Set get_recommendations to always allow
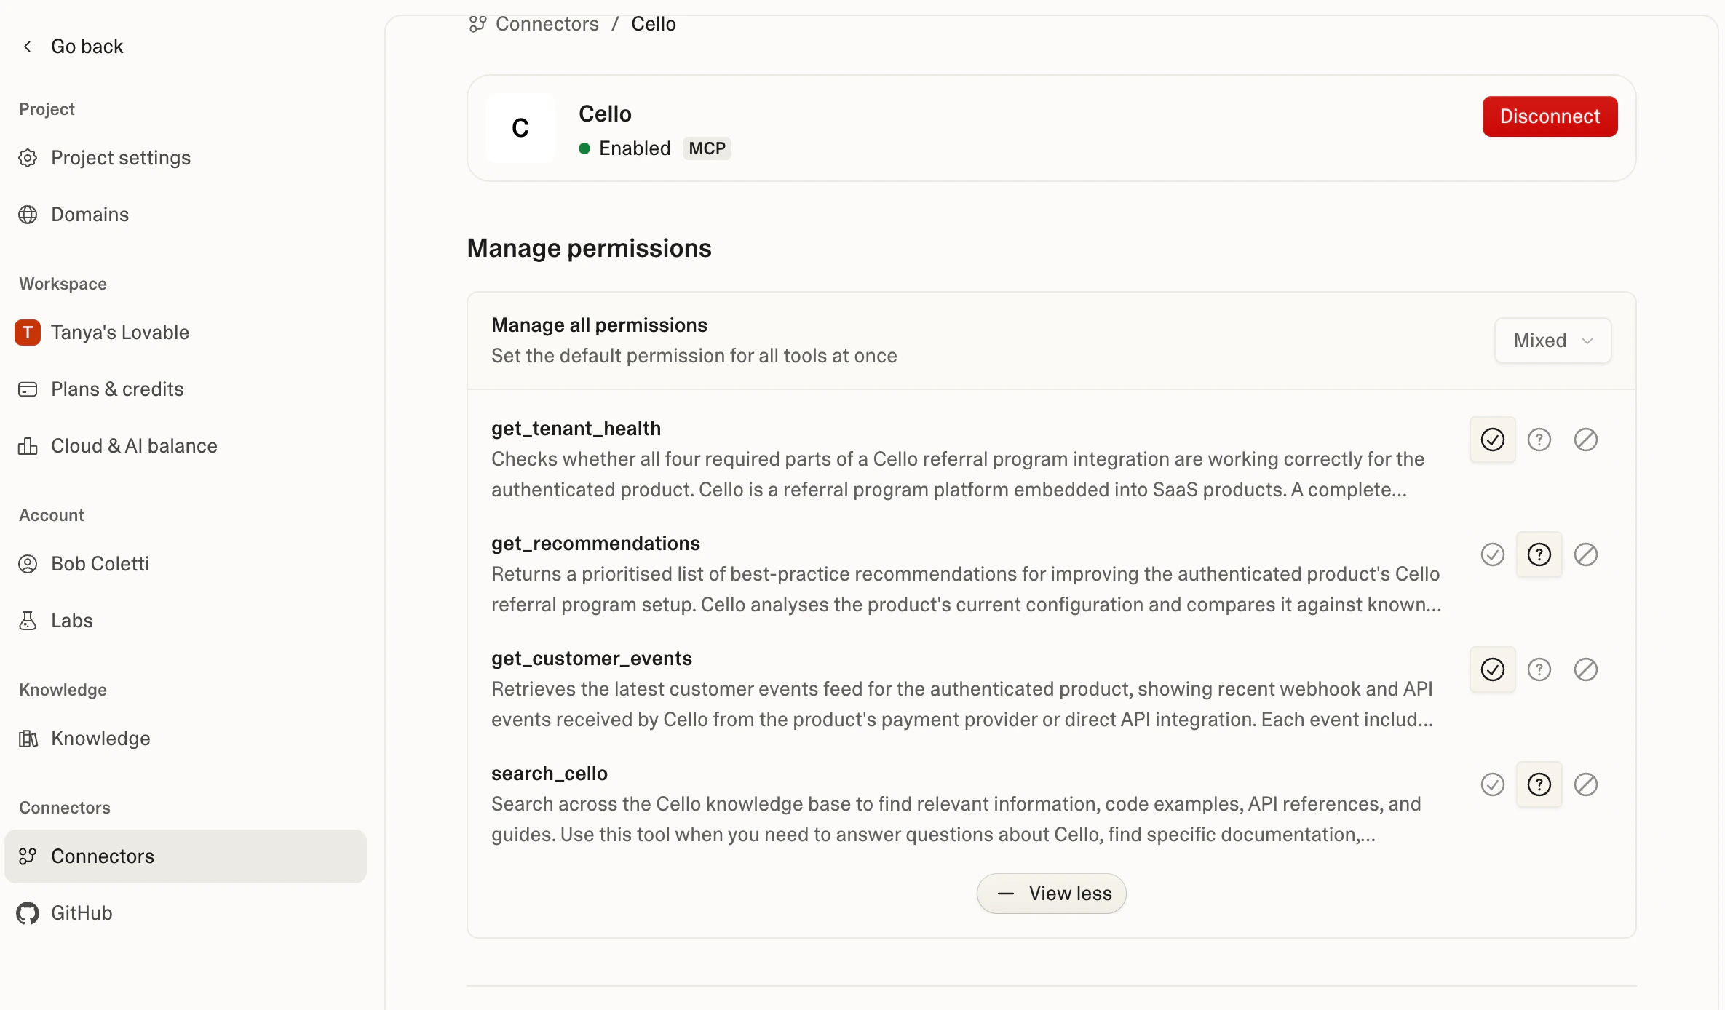Viewport: 1725px width, 1010px height. coord(1492,554)
